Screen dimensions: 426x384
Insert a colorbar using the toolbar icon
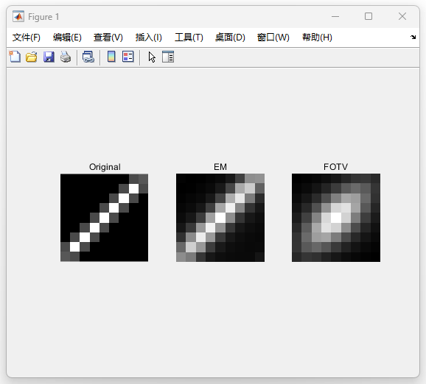click(111, 57)
